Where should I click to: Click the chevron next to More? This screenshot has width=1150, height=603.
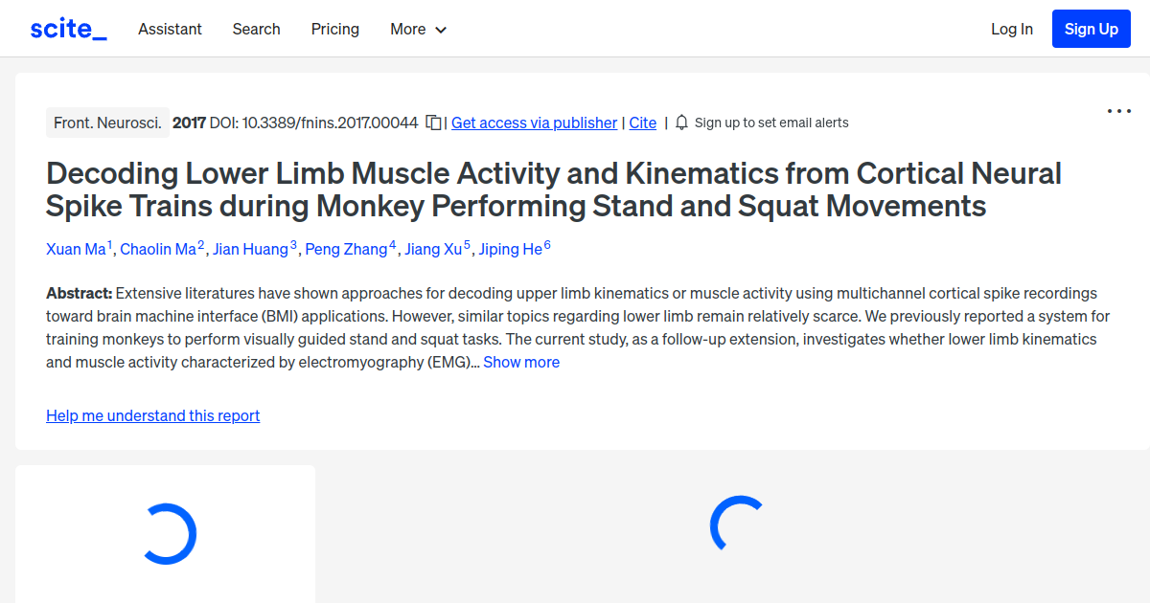coord(442,30)
